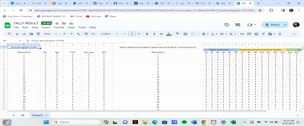Image resolution: width=304 pixels, height=126 pixels.
Task: Toggle the filter on the toolbar
Action: [x=263, y=34]
